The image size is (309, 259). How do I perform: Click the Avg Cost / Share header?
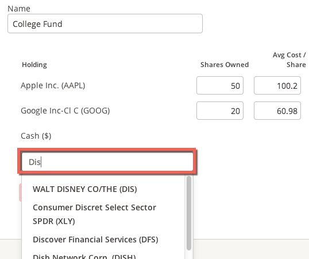click(x=289, y=60)
